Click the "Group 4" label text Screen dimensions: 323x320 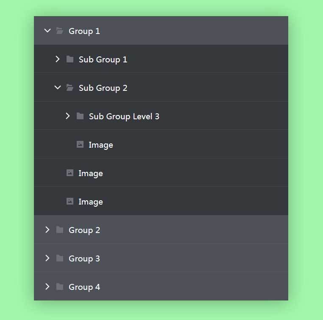[x=84, y=287]
